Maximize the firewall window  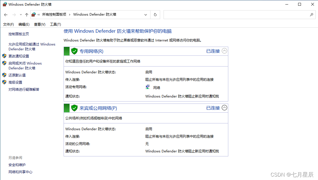coord(300,4)
